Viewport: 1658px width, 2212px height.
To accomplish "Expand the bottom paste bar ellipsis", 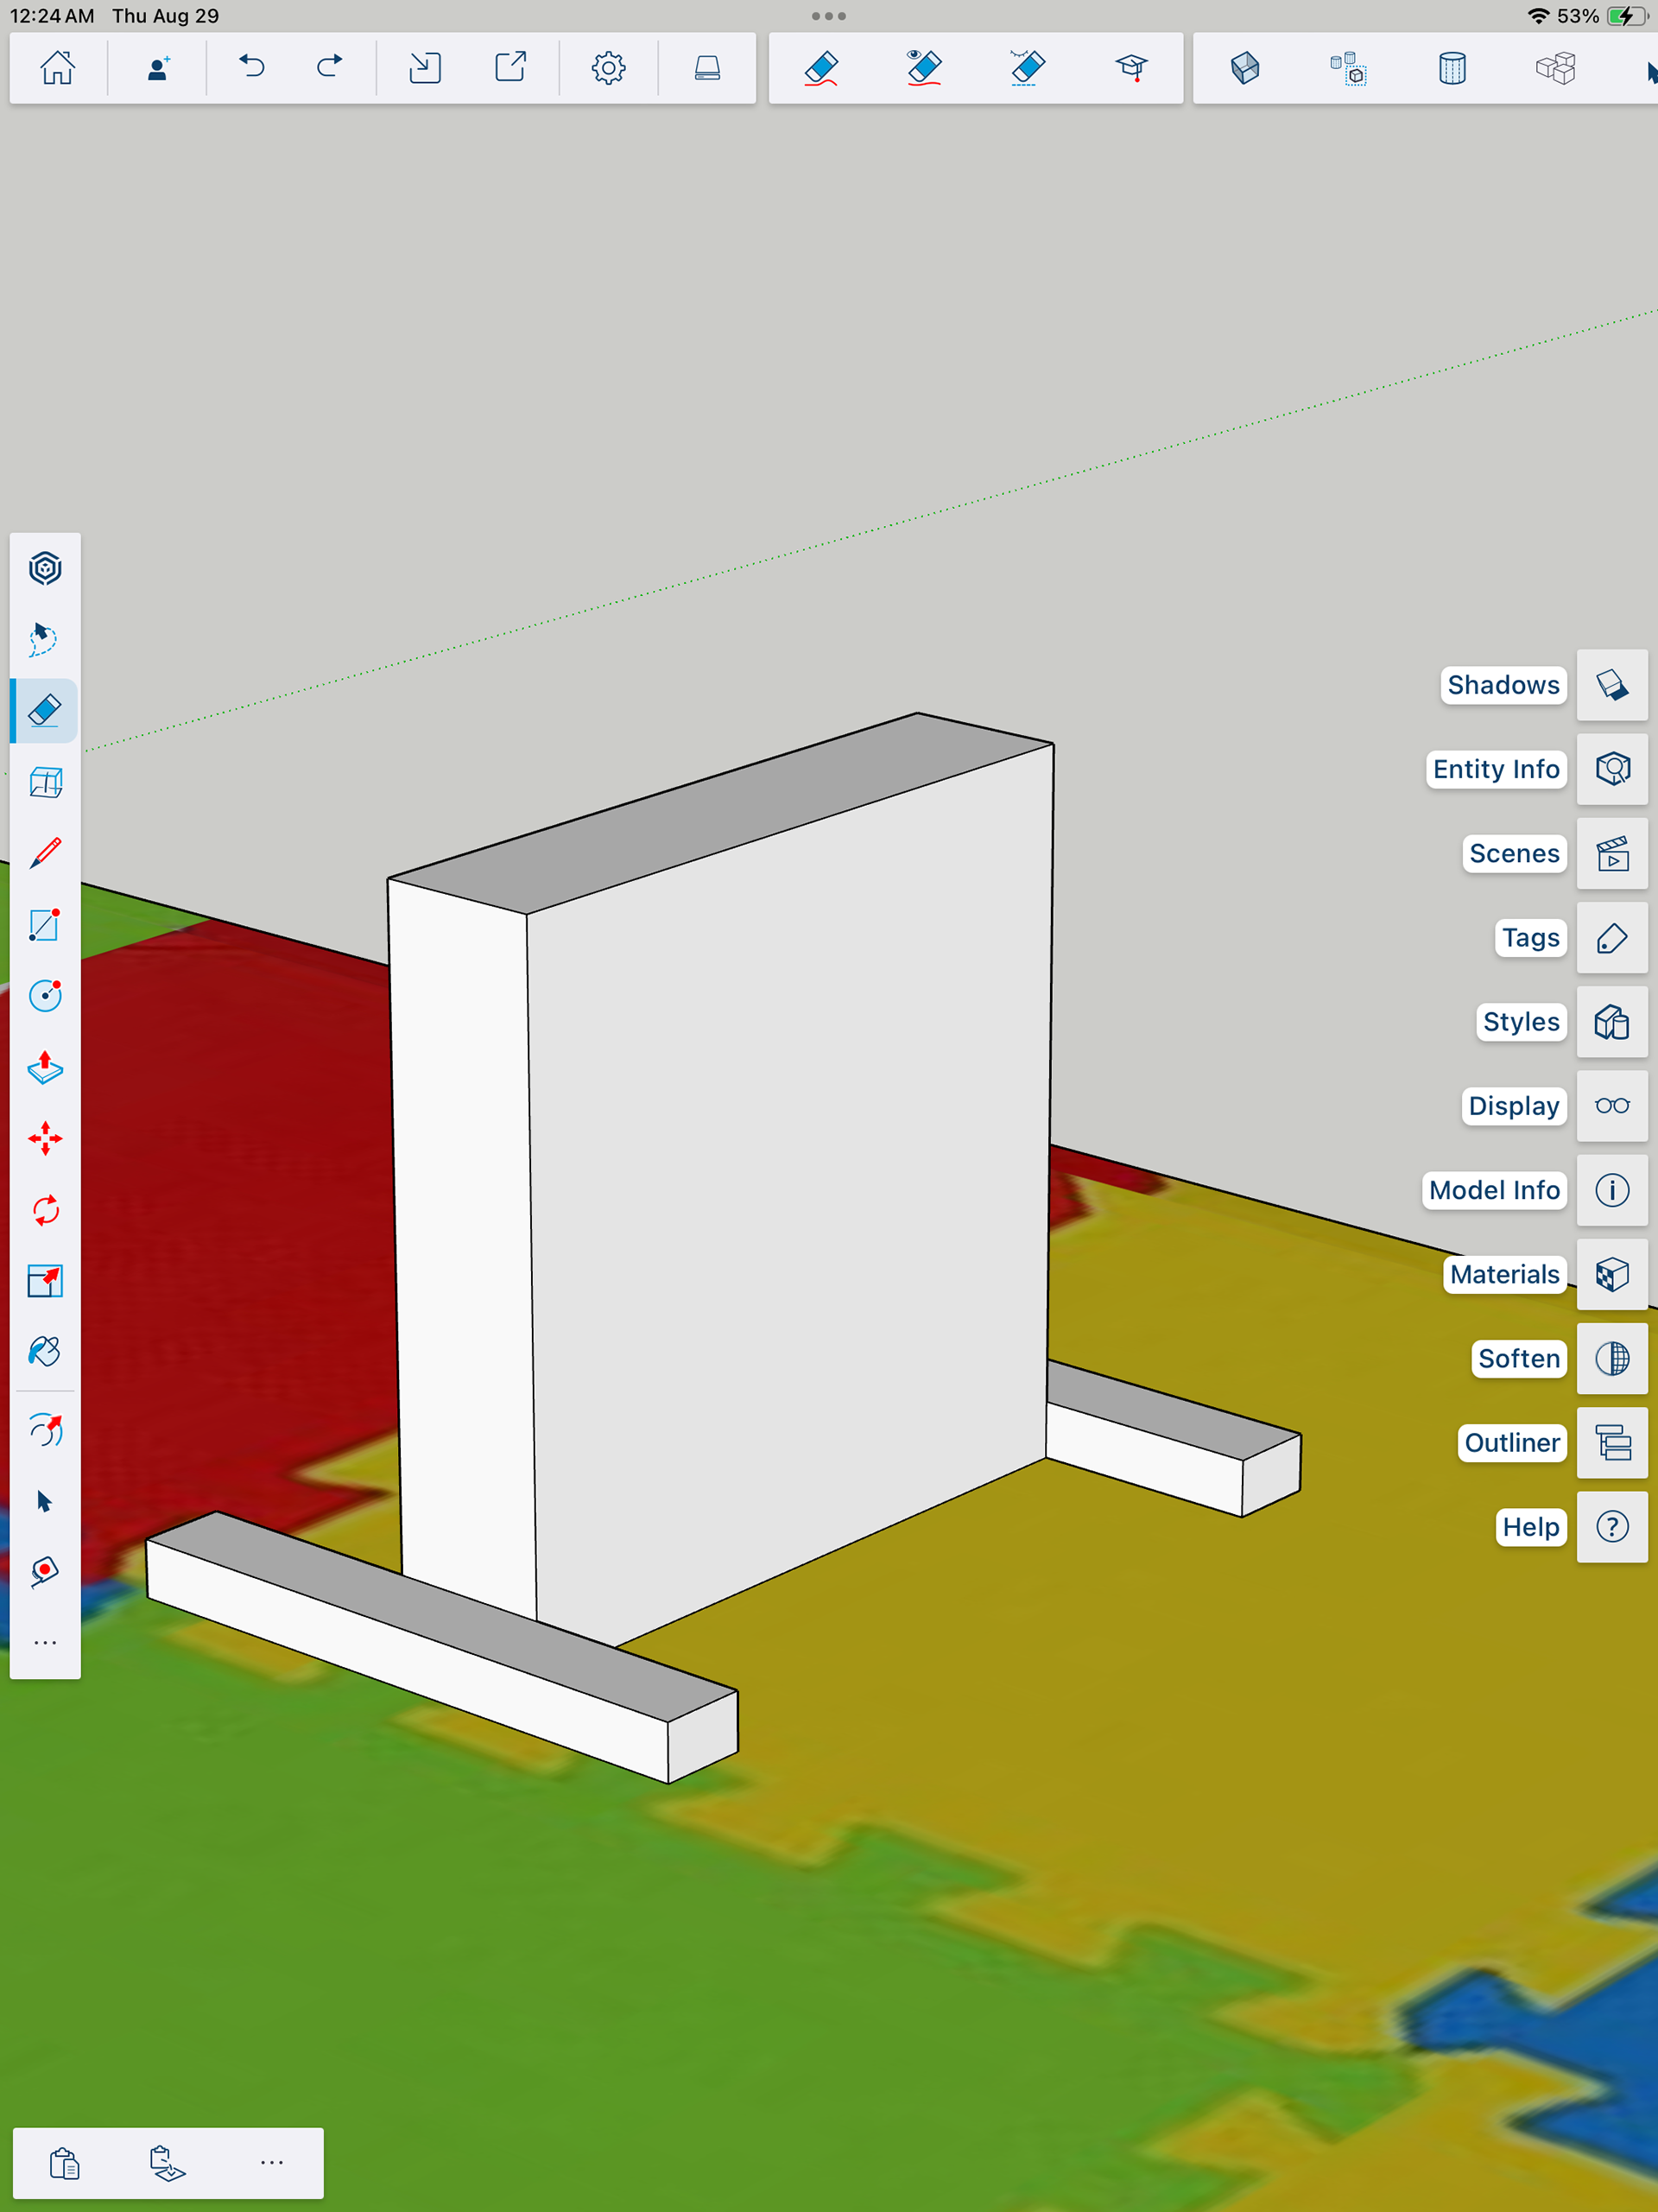I will coord(271,2163).
